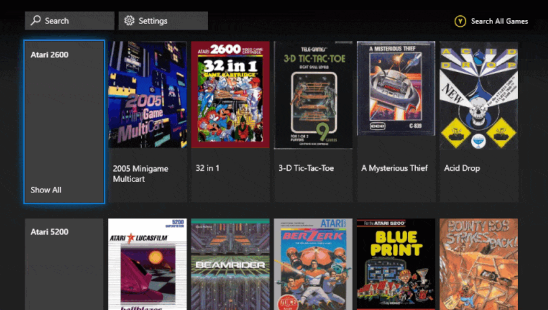Open A Mysterious Thief cover art
Viewport: 548px width, 310px height.
pyautogui.click(x=396, y=88)
